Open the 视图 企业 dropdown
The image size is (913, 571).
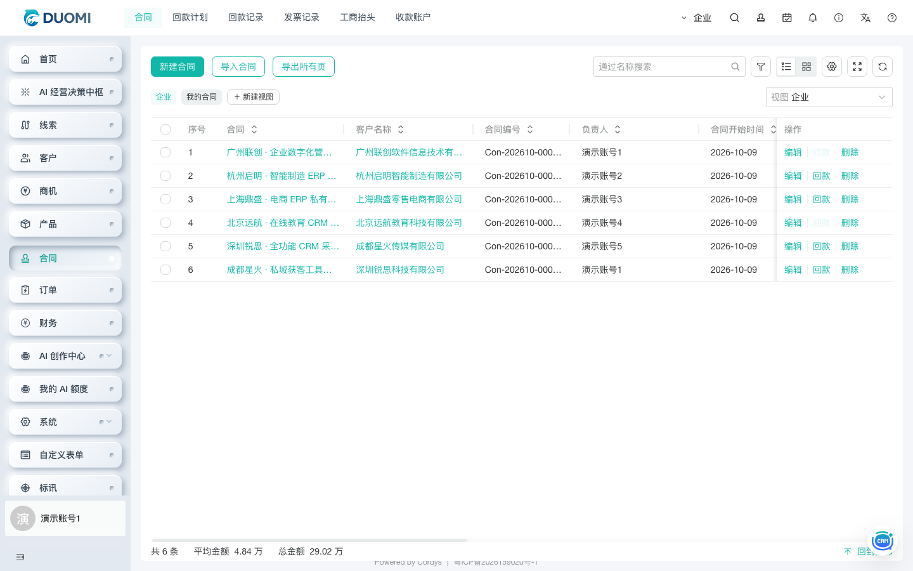(x=829, y=97)
